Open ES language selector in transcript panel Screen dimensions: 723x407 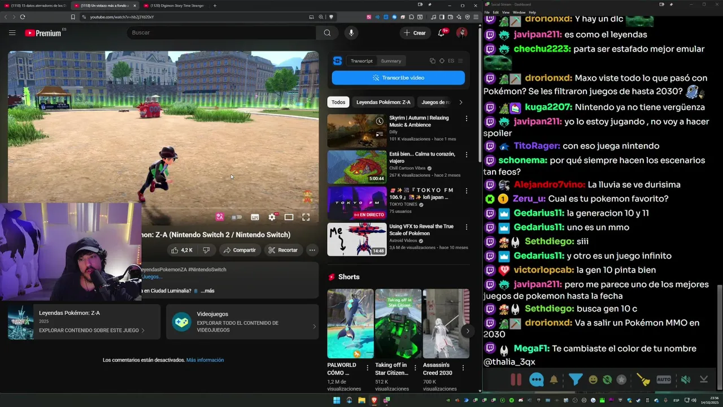[x=451, y=61]
